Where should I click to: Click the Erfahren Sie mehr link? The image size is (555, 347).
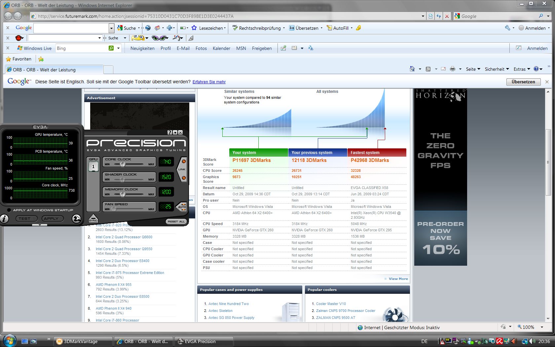pyautogui.click(x=209, y=82)
